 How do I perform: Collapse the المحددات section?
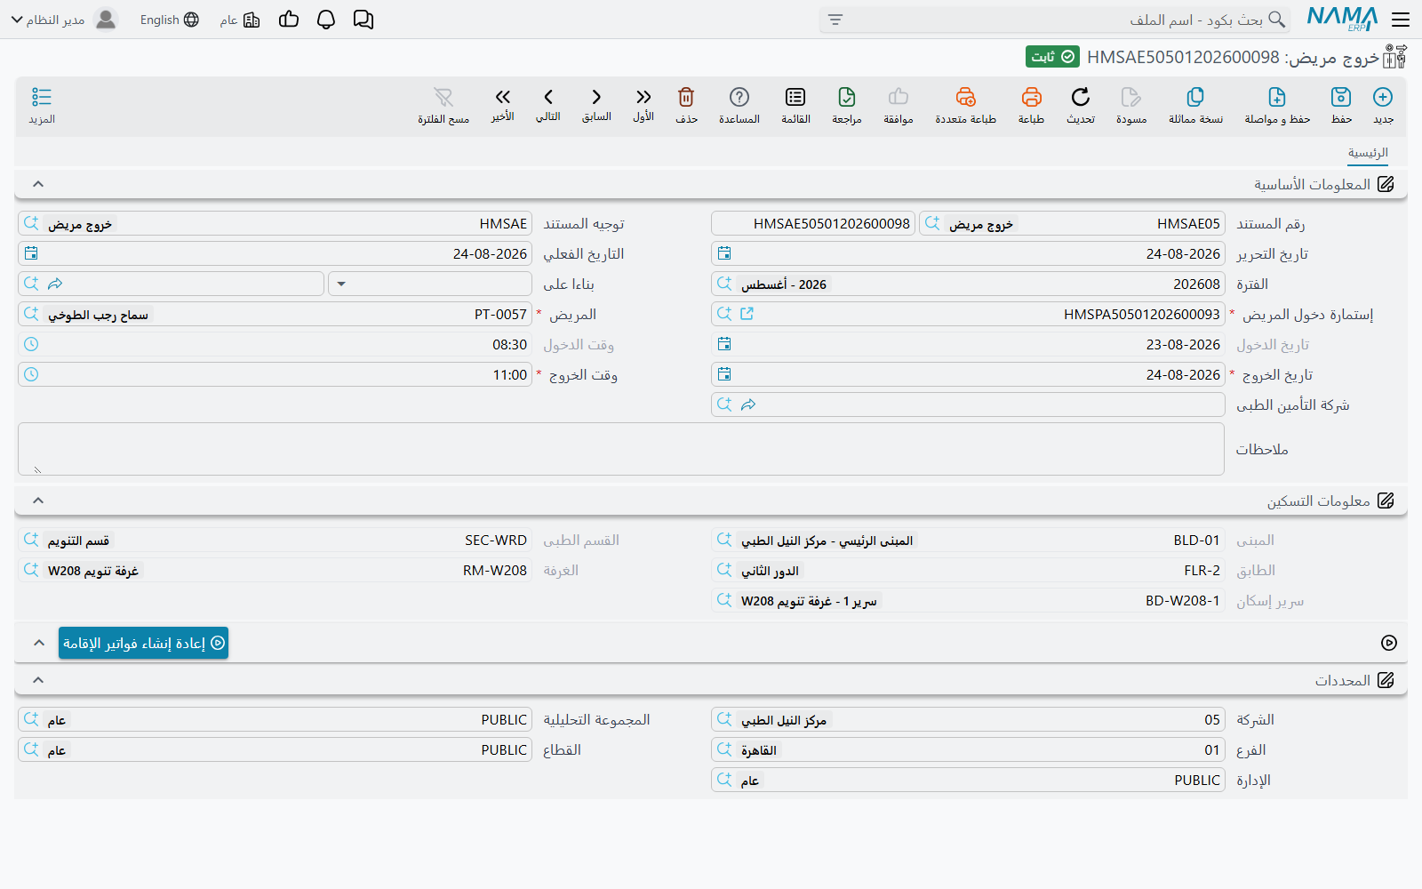(38, 680)
